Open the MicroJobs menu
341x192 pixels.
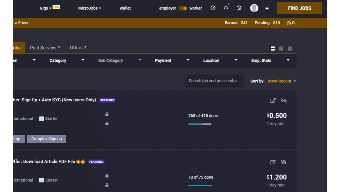[x=90, y=8]
